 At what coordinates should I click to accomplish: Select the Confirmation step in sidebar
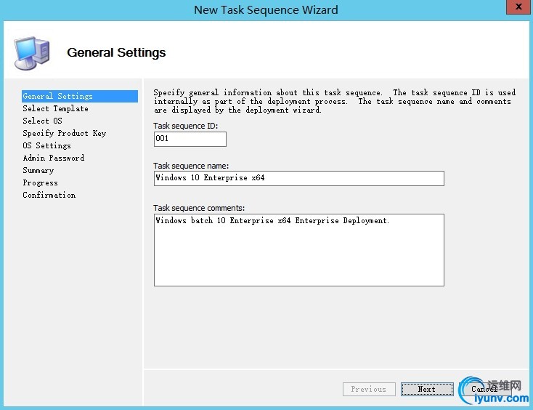click(49, 195)
